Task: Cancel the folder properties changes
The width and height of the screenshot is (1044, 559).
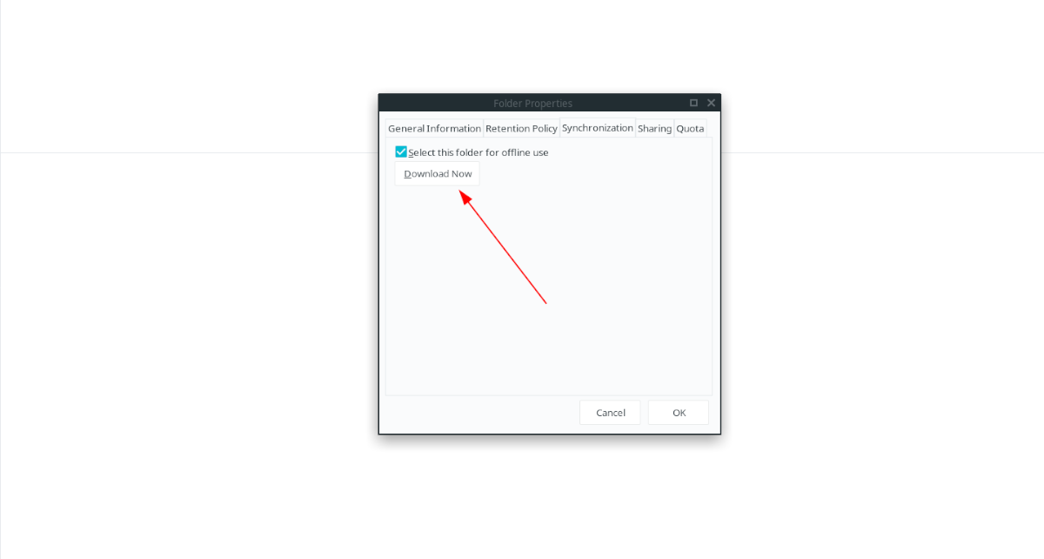Action: (x=611, y=413)
